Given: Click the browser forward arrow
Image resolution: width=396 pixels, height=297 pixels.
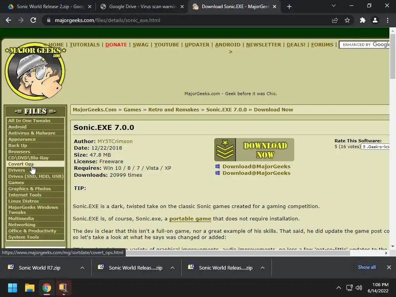Looking at the screenshot, I should point(21,20).
